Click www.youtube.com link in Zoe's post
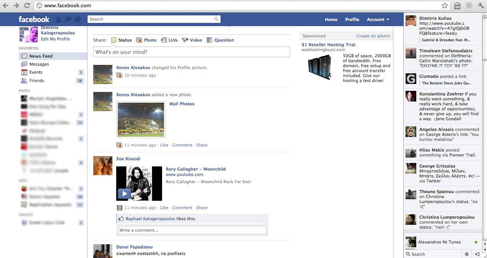The width and height of the screenshot is (487, 258). (x=185, y=174)
